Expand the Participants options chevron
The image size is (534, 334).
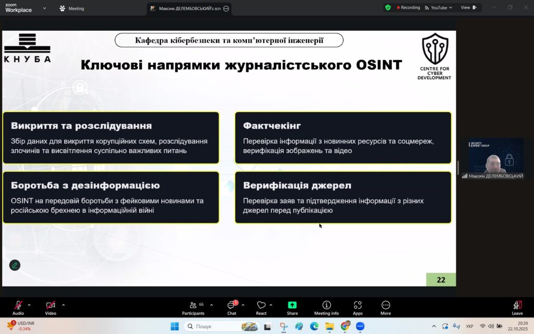[x=211, y=305]
